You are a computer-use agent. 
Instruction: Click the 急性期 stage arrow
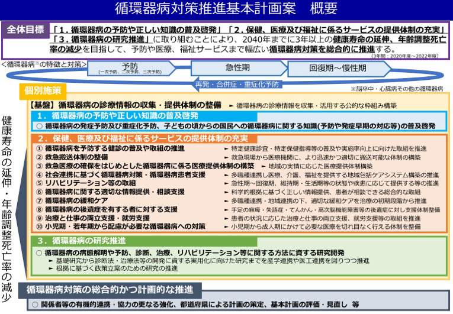[239, 69]
